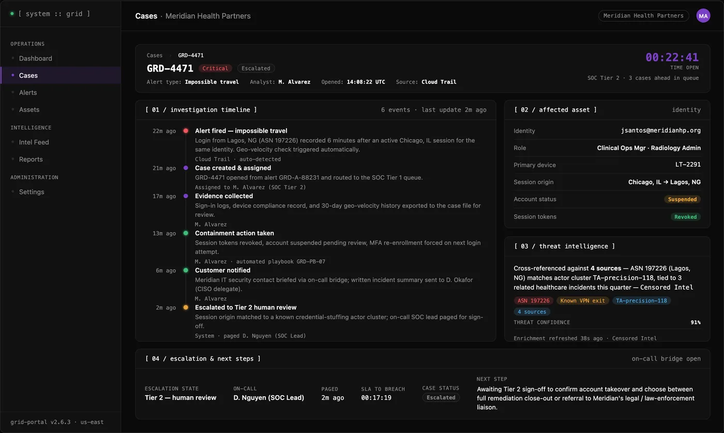The image size is (724, 433).
Task: Click the Customer notified heading
Action: pos(223,270)
